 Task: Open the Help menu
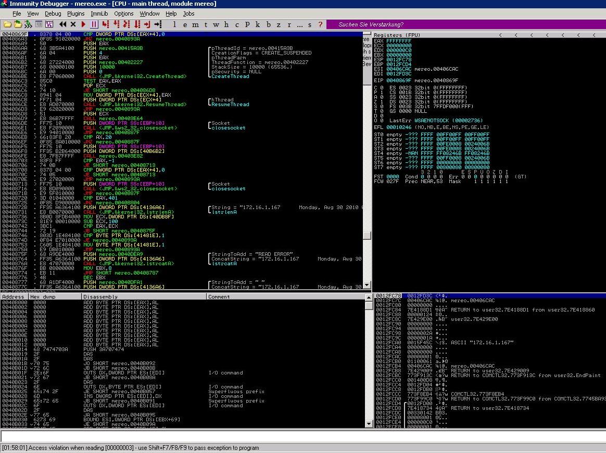[171, 14]
